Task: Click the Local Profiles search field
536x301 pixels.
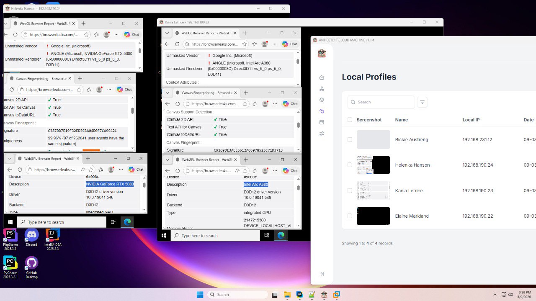Action: click(381, 102)
